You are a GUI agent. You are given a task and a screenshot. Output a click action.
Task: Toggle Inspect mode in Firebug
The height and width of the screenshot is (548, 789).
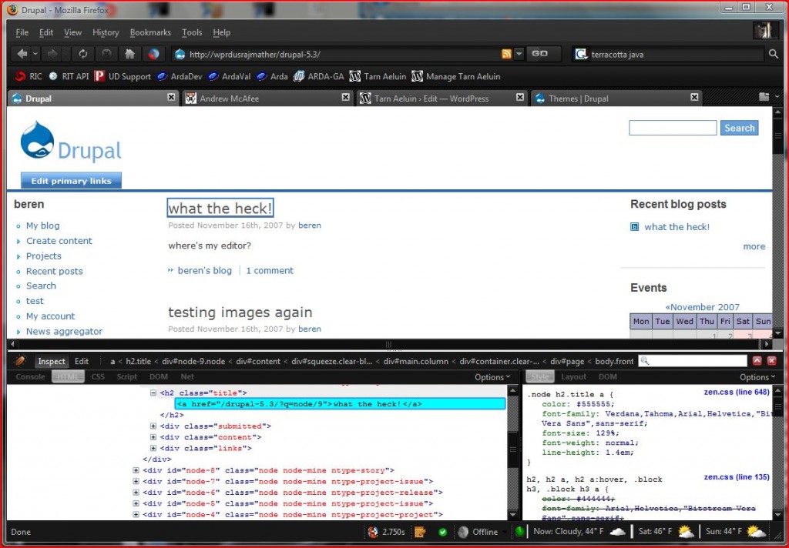click(x=51, y=361)
